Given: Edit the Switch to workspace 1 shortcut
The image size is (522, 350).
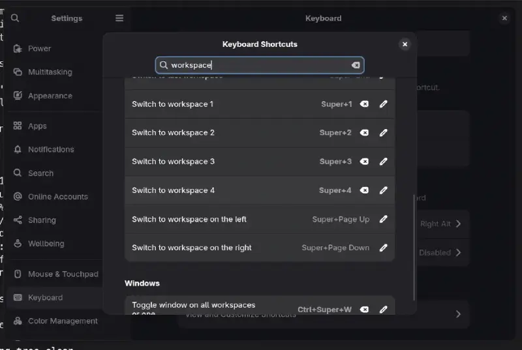Looking at the screenshot, I should 383,104.
